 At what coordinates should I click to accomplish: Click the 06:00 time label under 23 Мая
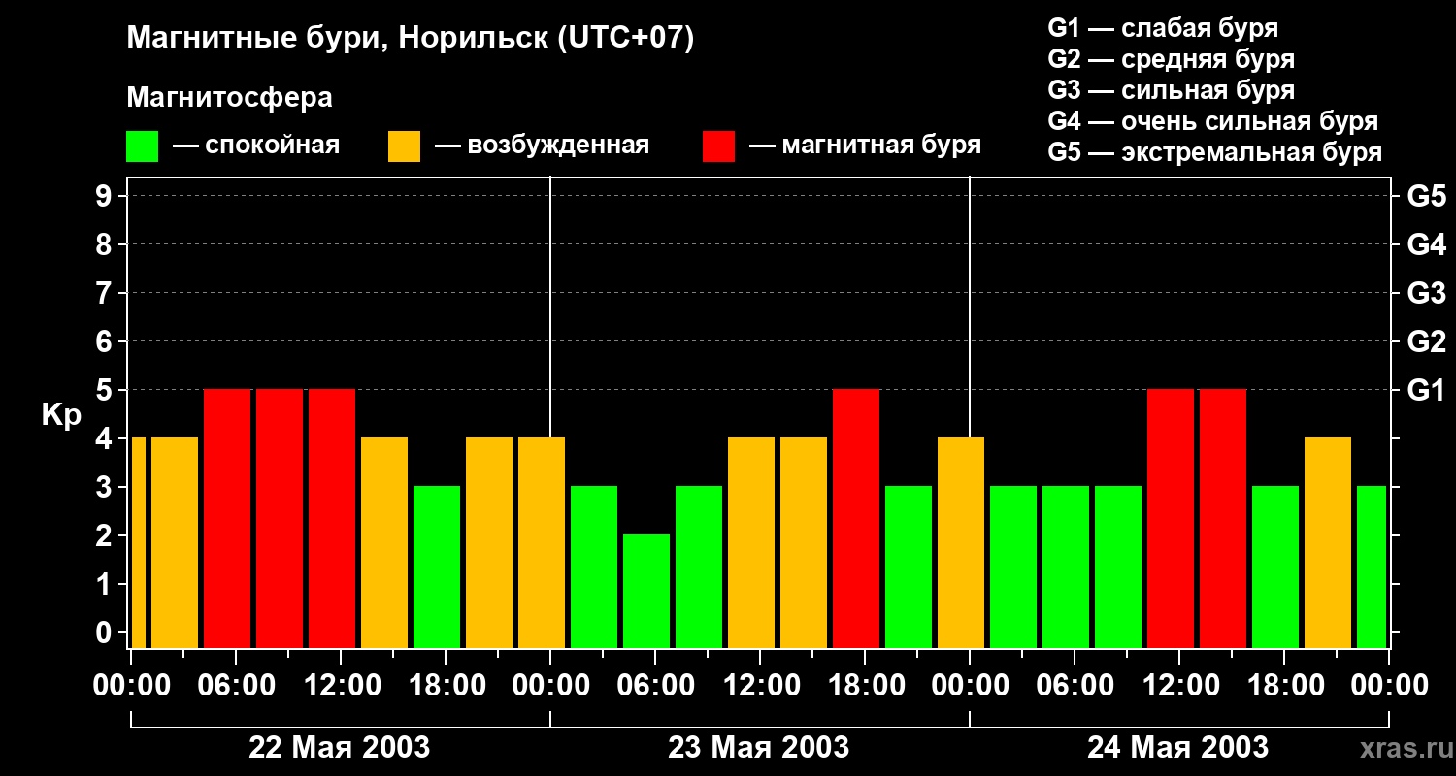tap(655, 686)
